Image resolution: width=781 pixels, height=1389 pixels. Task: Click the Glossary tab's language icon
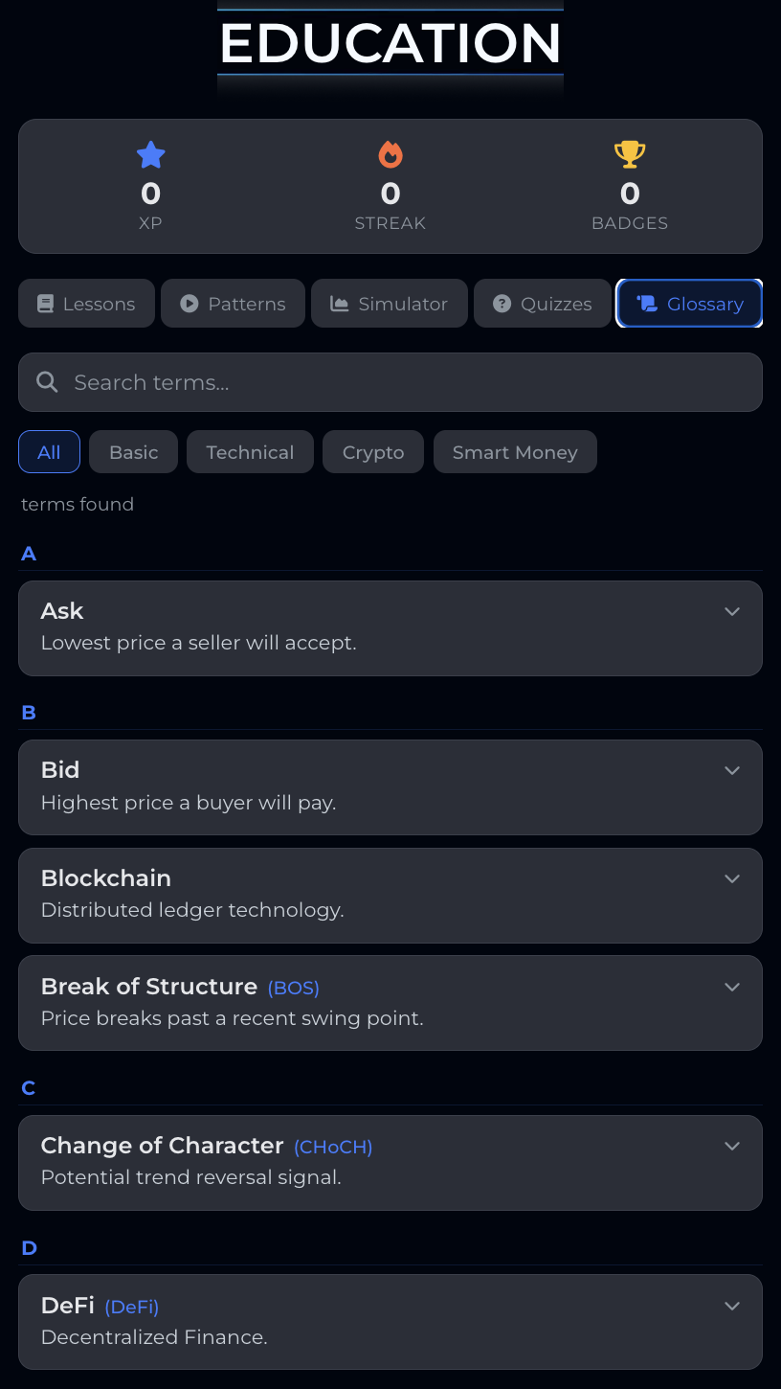tap(647, 304)
